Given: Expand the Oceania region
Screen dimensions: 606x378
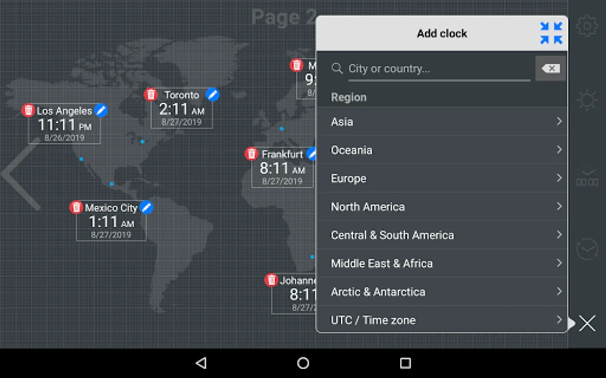Looking at the screenshot, I should click(x=442, y=150).
